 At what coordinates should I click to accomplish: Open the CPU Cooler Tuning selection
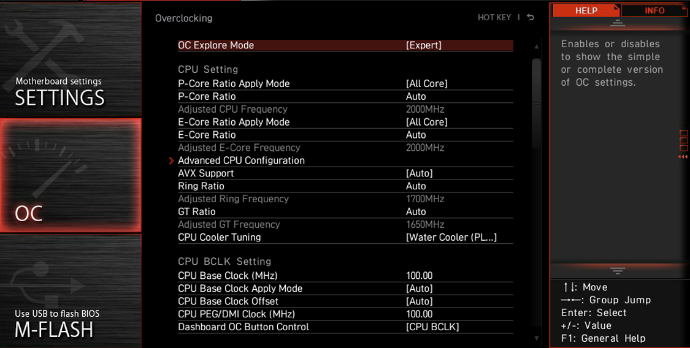point(451,237)
